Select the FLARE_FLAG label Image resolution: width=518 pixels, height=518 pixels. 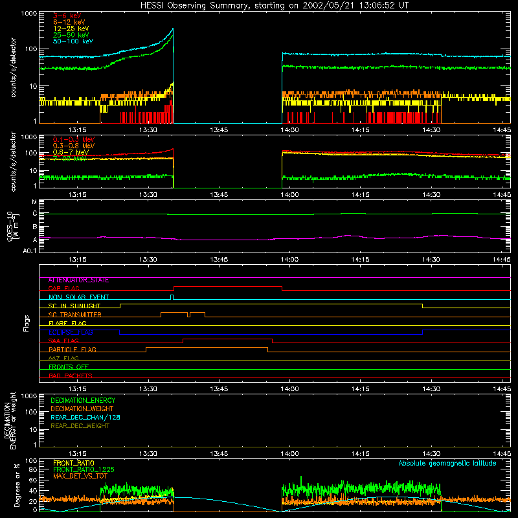(x=67, y=323)
